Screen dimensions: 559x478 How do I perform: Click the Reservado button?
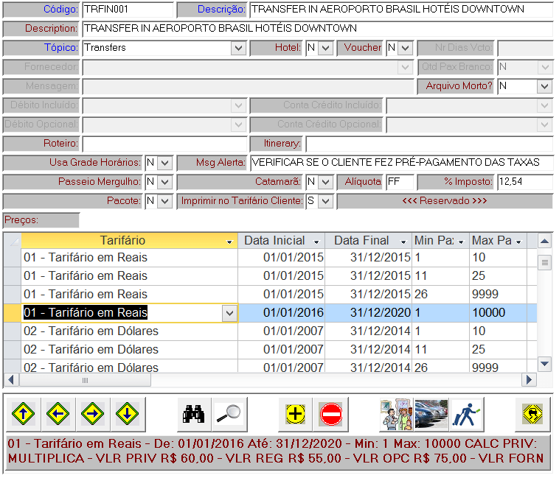click(444, 201)
